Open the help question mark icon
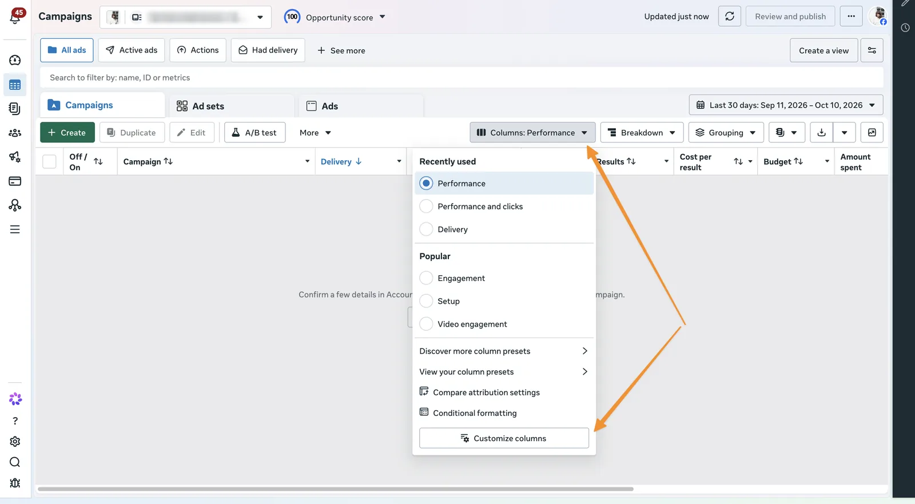 coord(15,421)
